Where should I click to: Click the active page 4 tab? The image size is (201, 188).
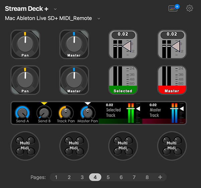coord(95,177)
